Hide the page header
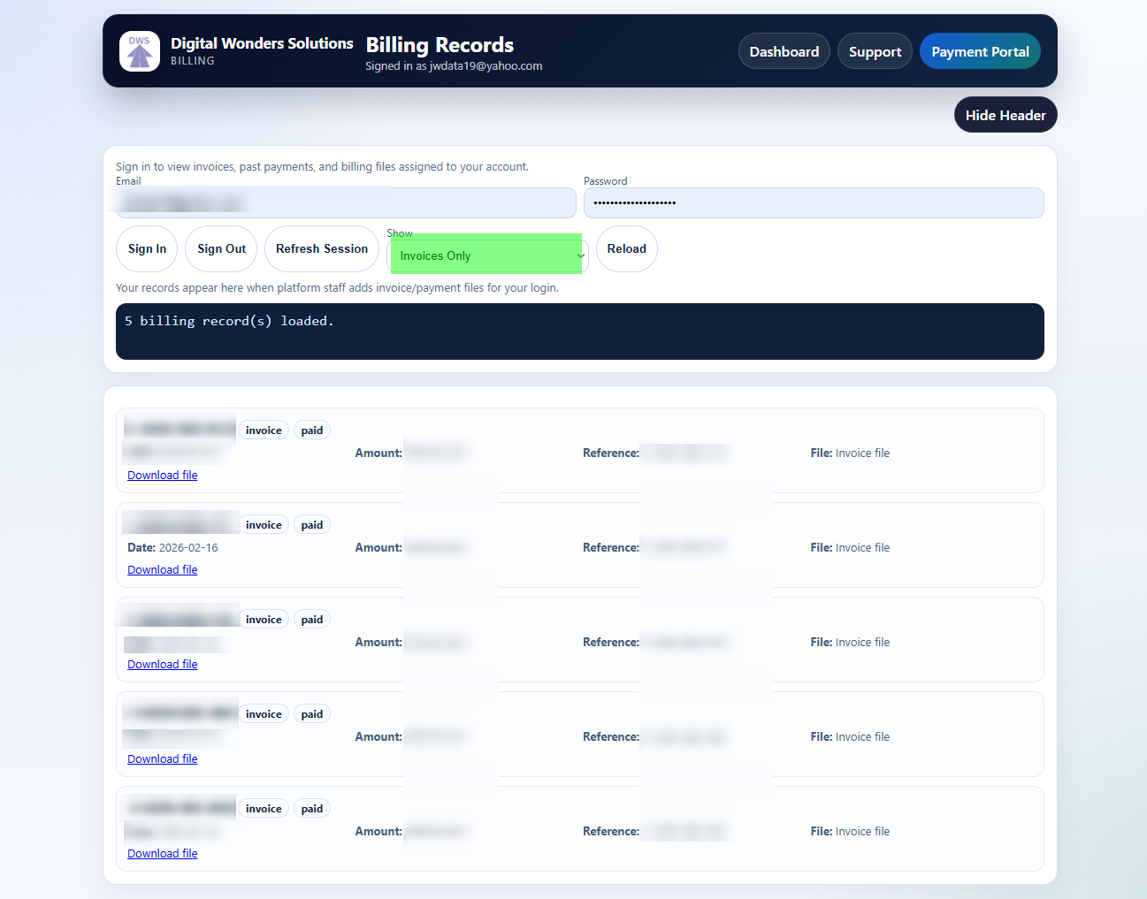 (1006, 114)
